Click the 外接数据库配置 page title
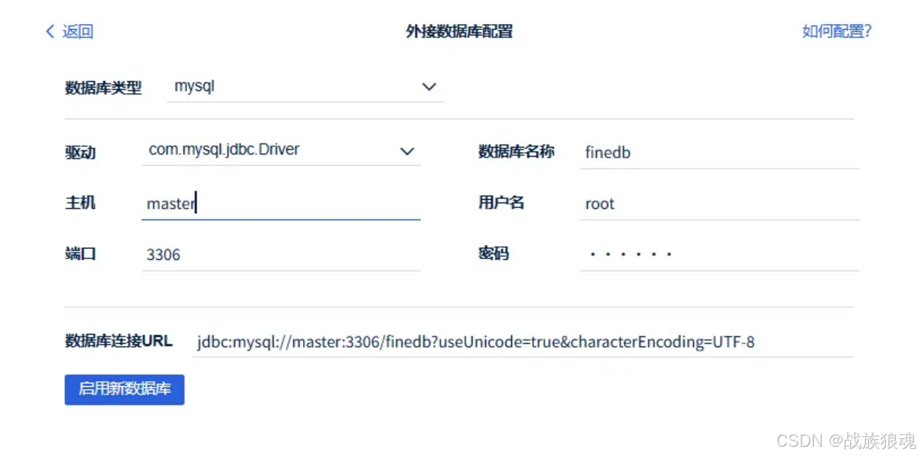The image size is (919, 456). 459,32
